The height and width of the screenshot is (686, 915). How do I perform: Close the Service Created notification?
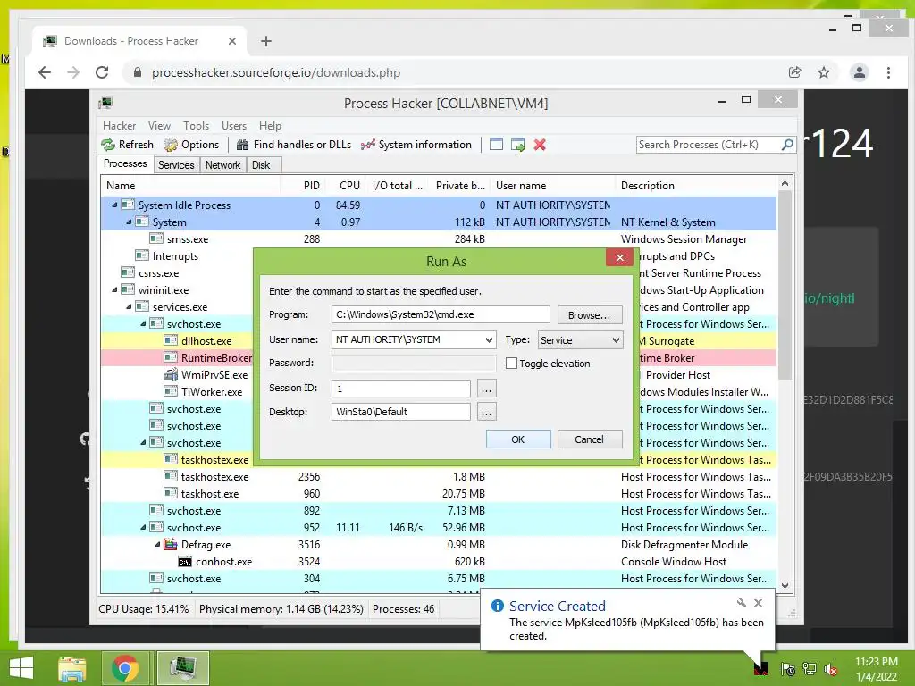point(758,603)
